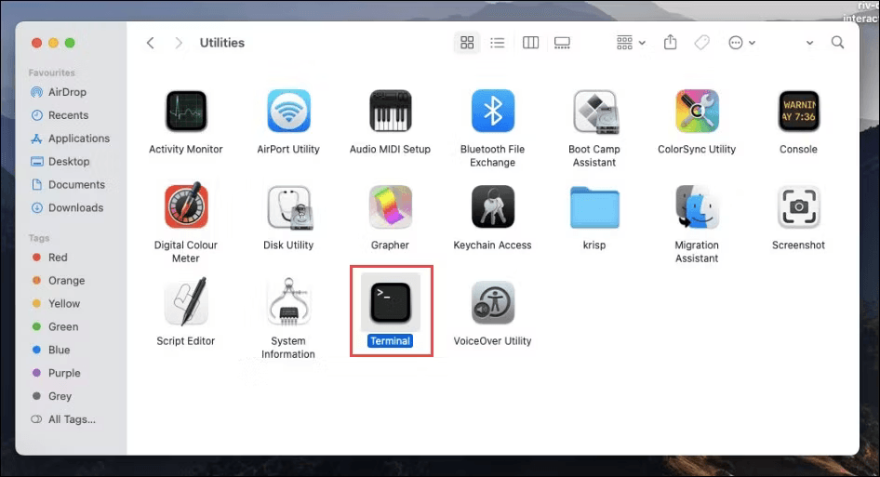The image size is (880, 477).
Task: Click the Console app icon
Action: coord(799,111)
